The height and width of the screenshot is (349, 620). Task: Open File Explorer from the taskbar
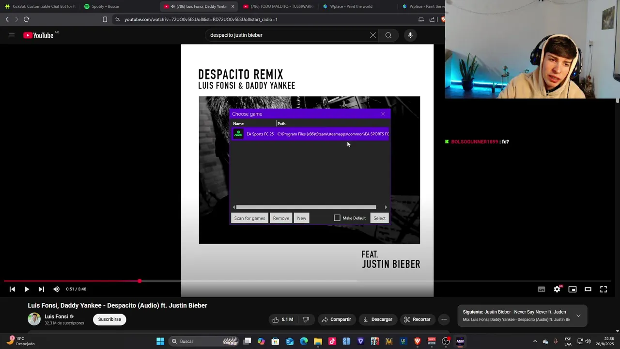tap(318, 341)
